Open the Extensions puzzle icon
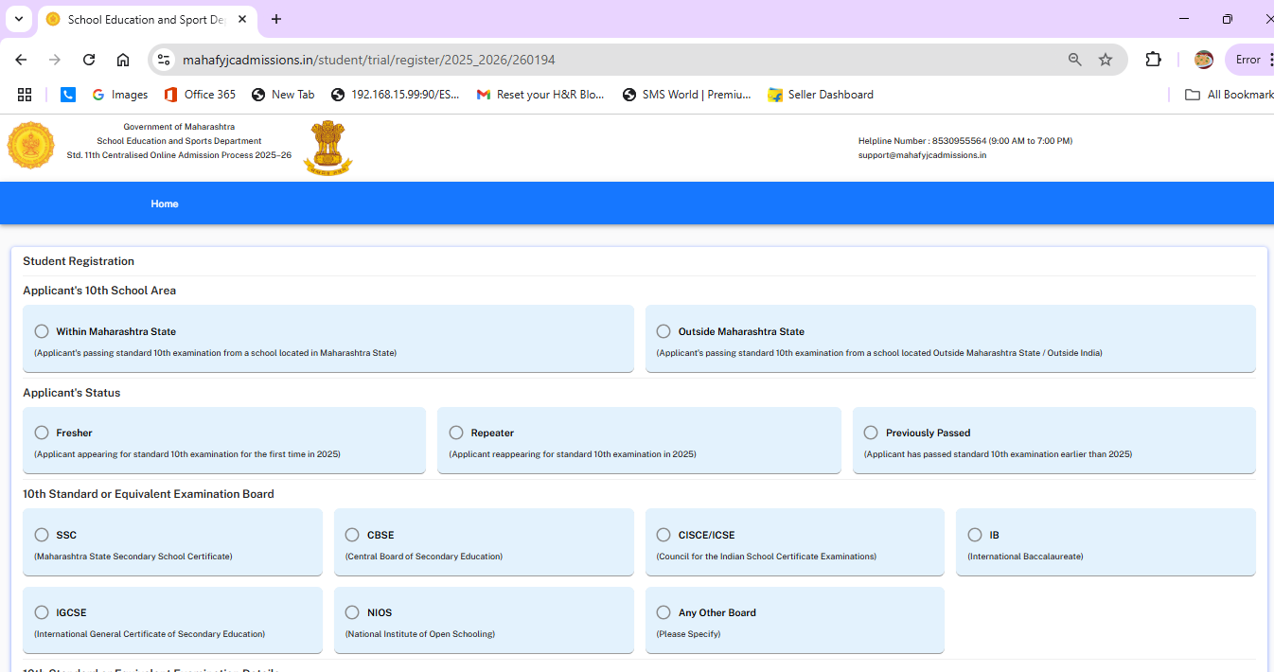Viewport: 1274px width, 672px height. [x=1153, y=60]
